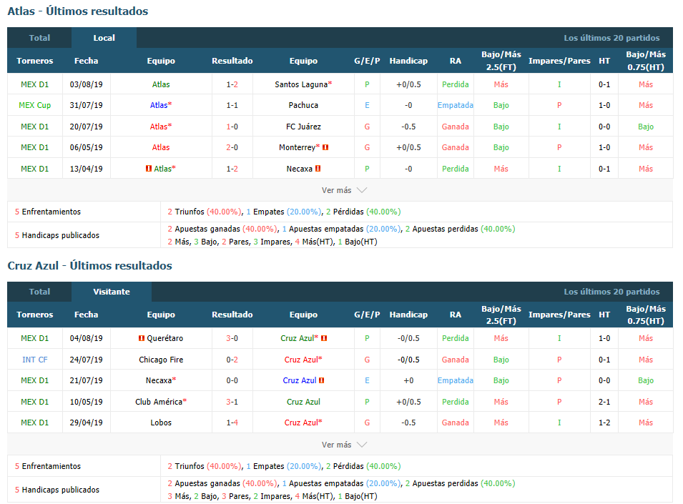Open the 1-2 result against Santos Laguna
Viewport: 683px width, 504px height.
pos(232,84)
